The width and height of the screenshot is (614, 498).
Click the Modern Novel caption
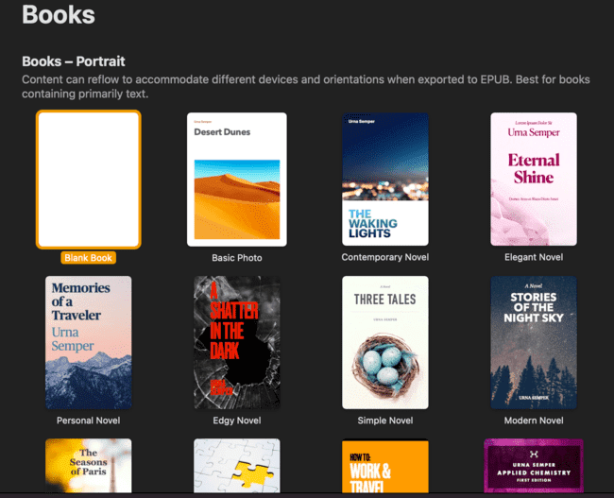[533, 421]
